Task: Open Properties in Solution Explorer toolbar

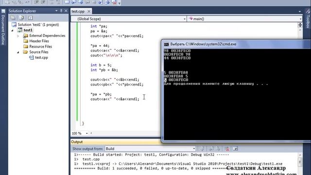Action: (x=13, y=18)
